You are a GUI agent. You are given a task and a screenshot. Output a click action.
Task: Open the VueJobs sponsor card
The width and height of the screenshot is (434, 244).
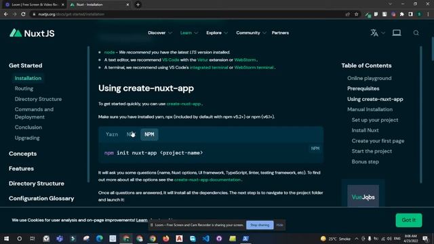(x=363, y=196)
